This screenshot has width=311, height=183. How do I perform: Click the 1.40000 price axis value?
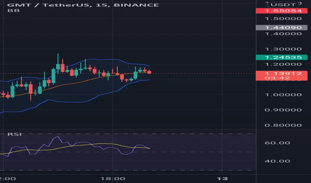(x=283, y=34)
